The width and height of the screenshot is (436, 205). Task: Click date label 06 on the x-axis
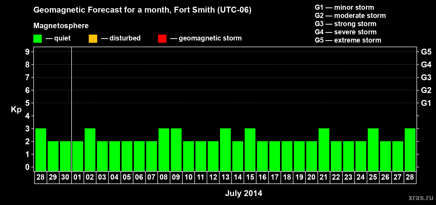pos(139,177)
